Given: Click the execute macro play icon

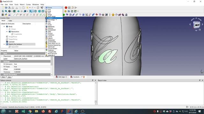Looking at the screenshot, I should tap(76, 8).
